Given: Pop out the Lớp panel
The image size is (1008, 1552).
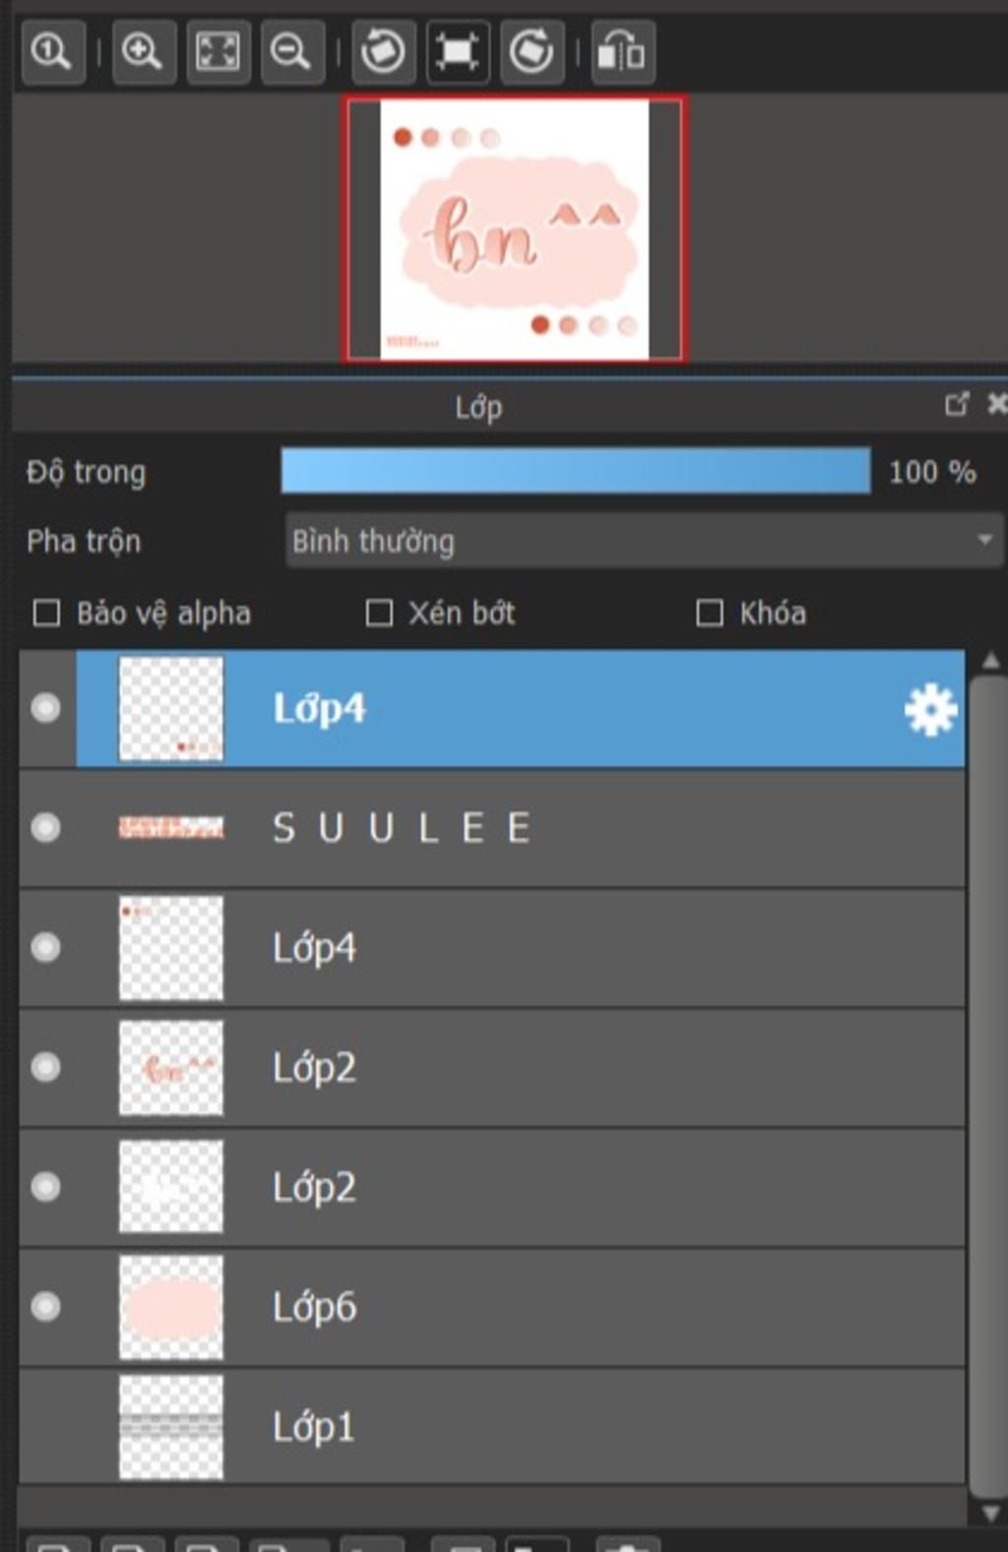Looking at the screenshot, I should tap(956, 405).
